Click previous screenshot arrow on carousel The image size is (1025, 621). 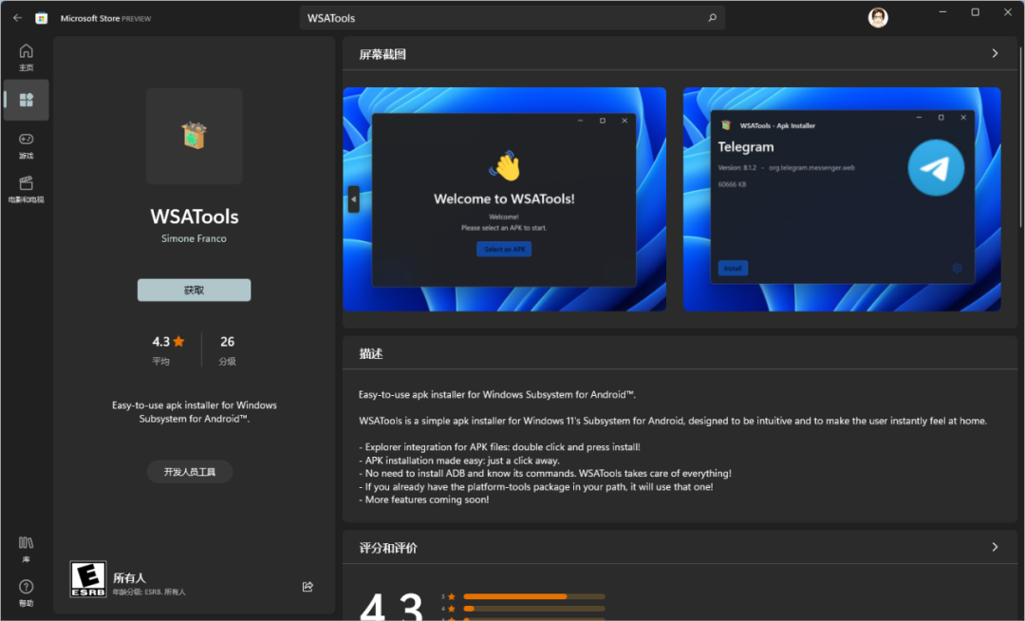point(354,199)
